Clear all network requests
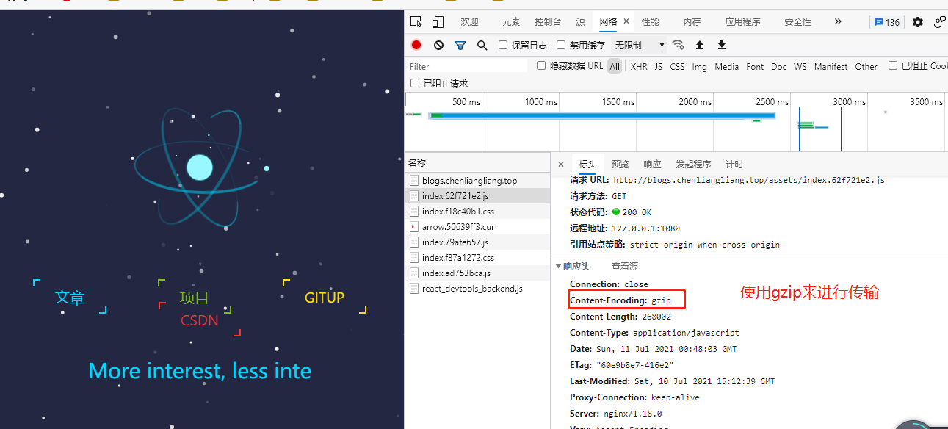This screenshot has width=948, height=429. (x=437, y=45)
